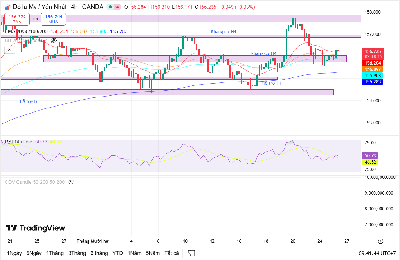The width and height of the screenshot is (400, 260).
Task: Select the YTD time range
Action: click(x=118, y=253)
